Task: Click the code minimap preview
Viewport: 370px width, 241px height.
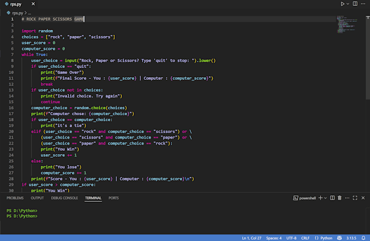Action: [x=347, y=24]
